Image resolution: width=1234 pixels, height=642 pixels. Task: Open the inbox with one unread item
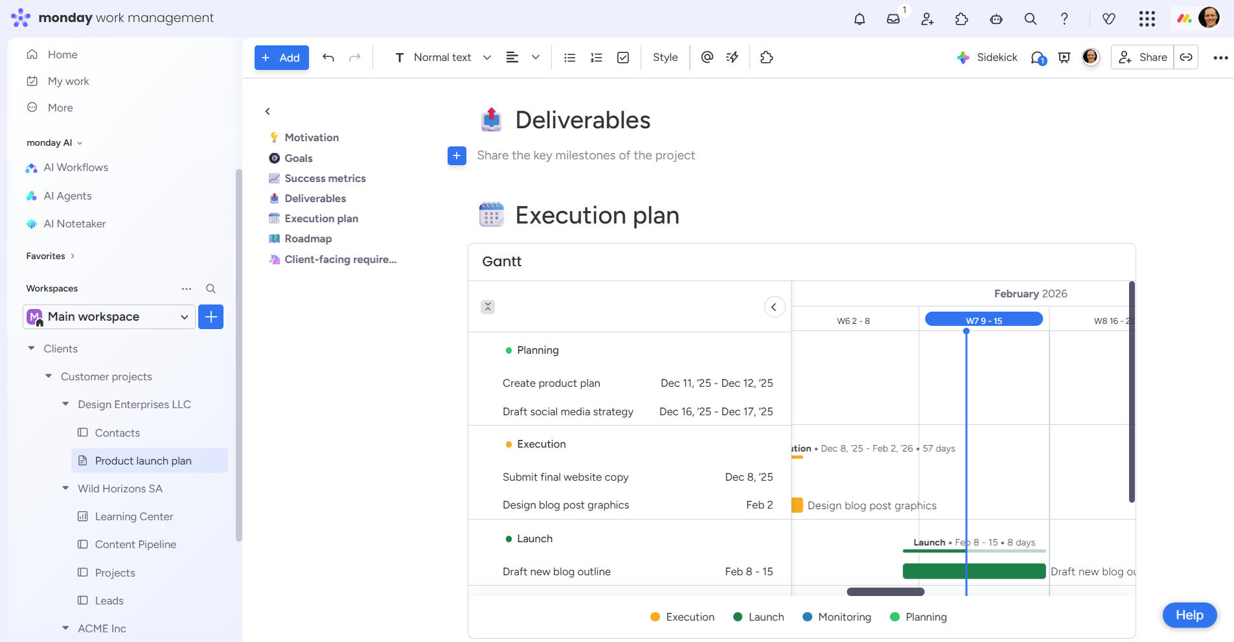pyautogui.click(x=893, y=19)
